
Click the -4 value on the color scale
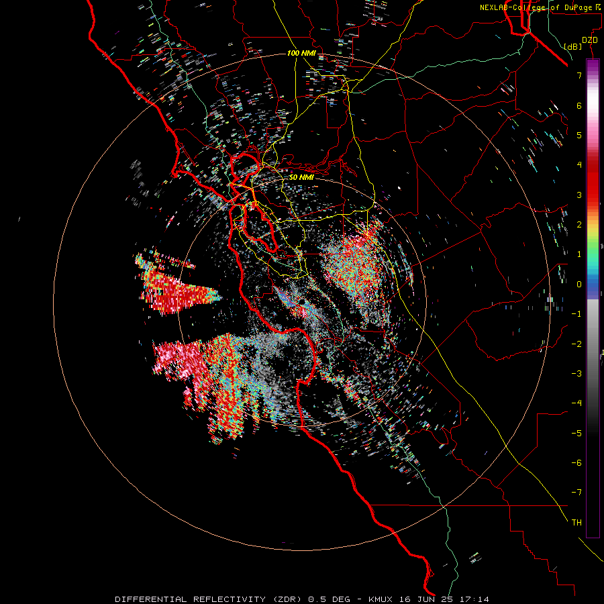[x=576, y=403]
